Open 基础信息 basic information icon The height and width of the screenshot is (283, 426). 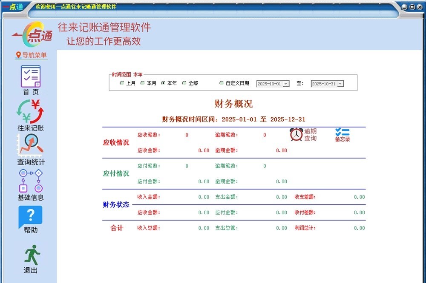(x=30, y=181)
